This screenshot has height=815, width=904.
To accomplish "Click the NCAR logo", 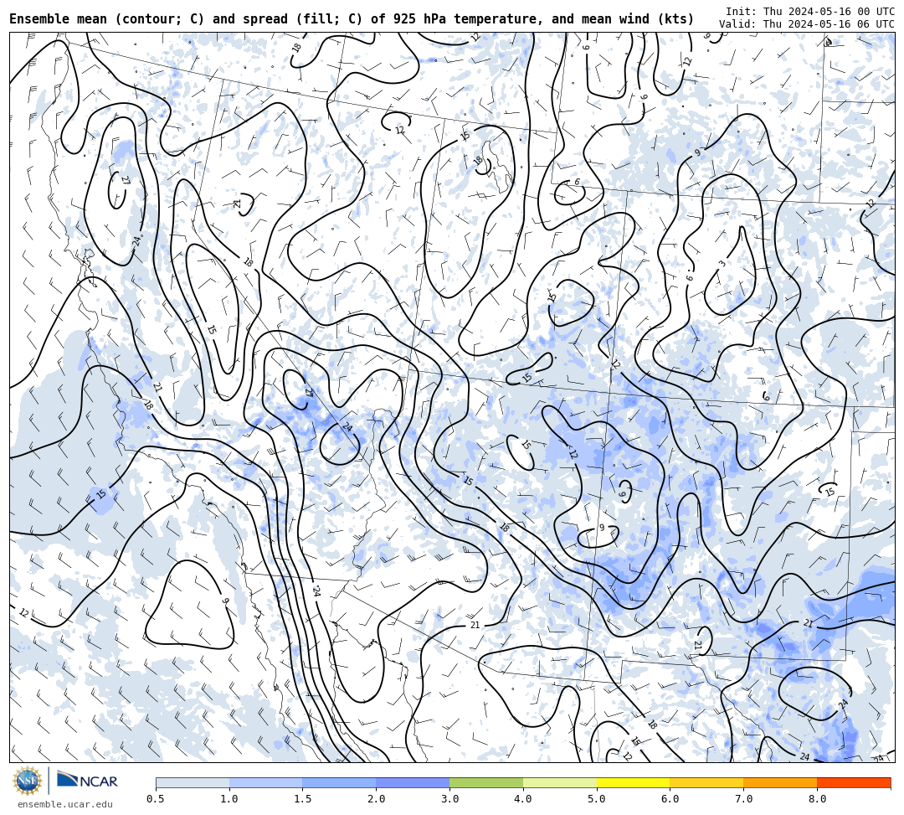I will click(87, 781).
